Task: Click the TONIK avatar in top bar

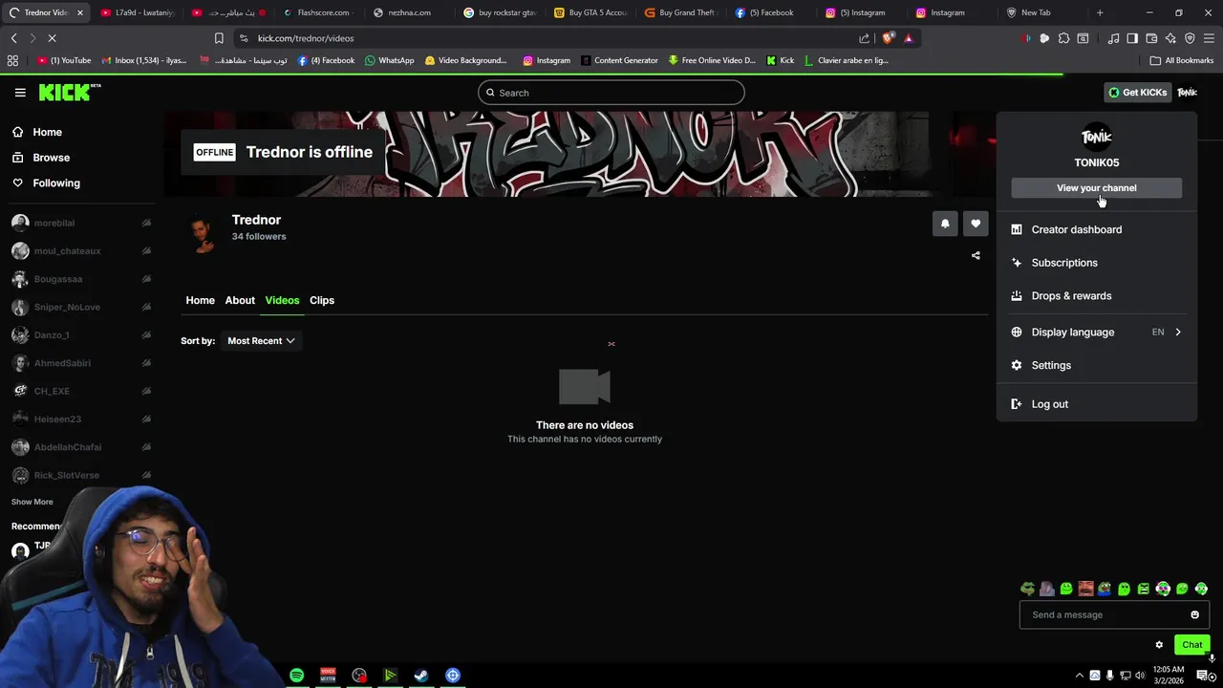Action: click(1187, 93)
